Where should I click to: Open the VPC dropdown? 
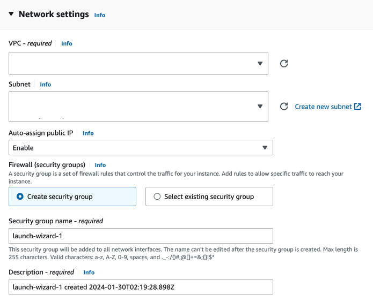tap(138, 63)
